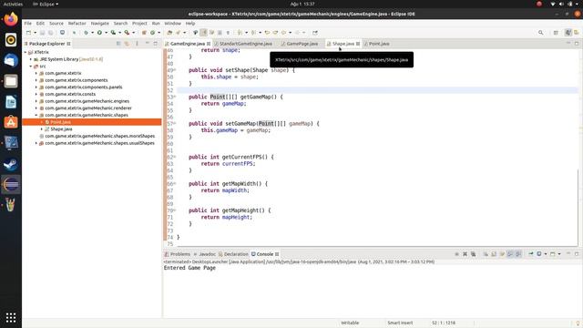Toggle Mark Occurrences in the toolbar
The height and width of the screenshot is (328, 583).
pyautogui.click(x=203, y=33)
